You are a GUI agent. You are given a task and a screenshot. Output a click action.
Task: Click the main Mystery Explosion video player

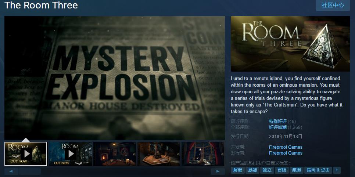115,78
